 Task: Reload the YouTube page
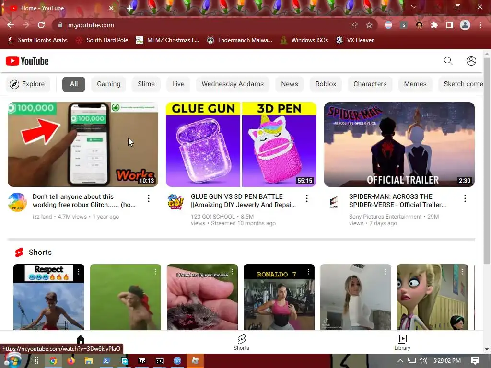(41, 25)
